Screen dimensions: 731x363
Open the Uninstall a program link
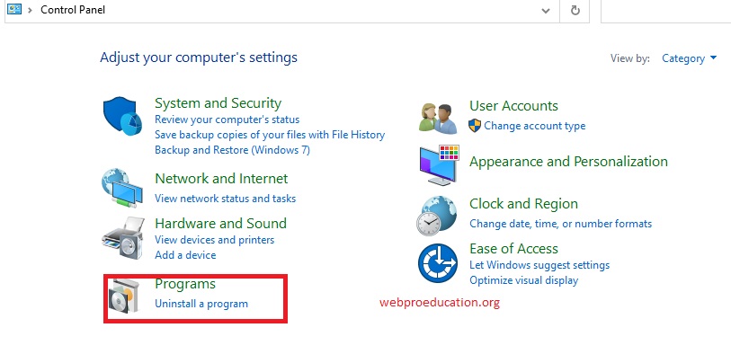(201, 304)
